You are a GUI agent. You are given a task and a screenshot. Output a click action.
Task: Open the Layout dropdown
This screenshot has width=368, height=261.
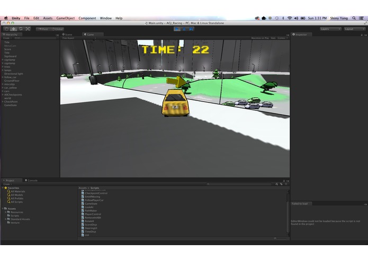click(355, 29)
